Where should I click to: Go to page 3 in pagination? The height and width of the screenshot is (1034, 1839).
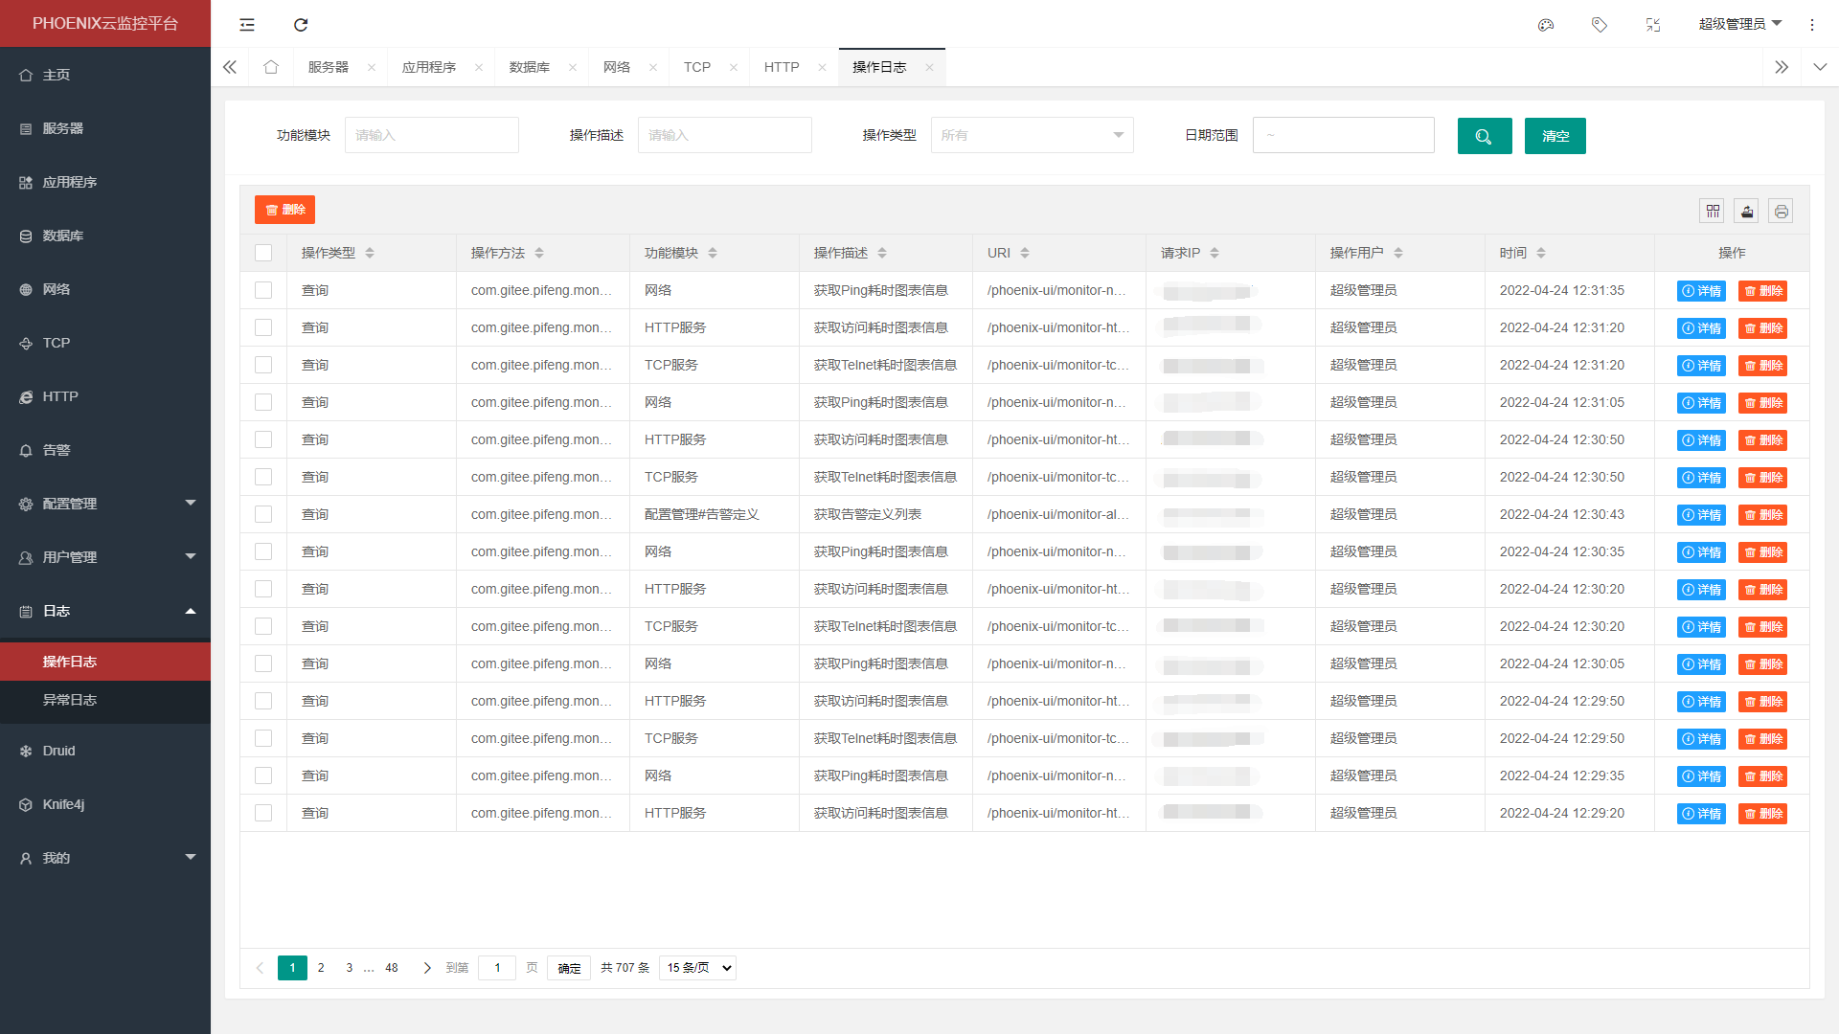point(349,968)
